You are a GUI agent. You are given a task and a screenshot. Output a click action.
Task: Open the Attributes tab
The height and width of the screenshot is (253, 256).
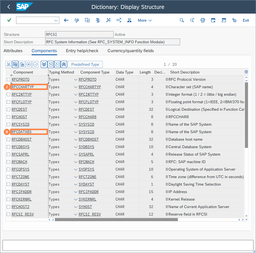(x=13, y=51)
